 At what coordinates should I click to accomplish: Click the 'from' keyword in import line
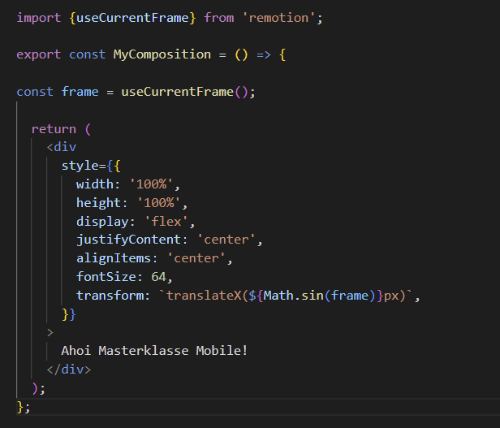[219, 18]
